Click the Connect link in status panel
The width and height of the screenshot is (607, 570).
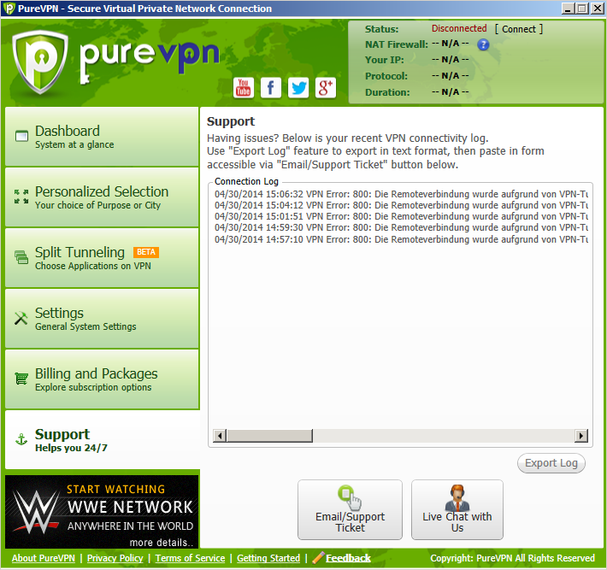pos(519,29)
